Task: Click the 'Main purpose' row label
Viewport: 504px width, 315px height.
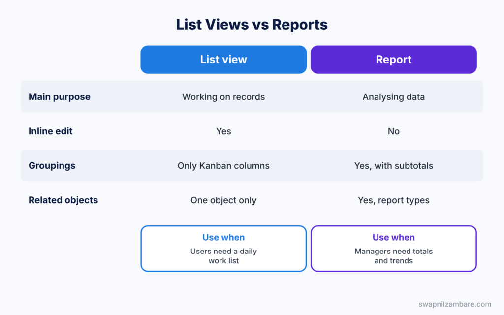Action: pyautogui.click(x=60, y=97)
